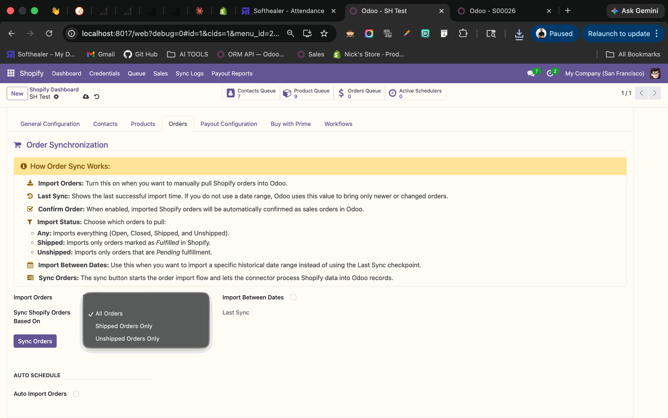Click the gear icon beside SH Test

coord(56,97)
